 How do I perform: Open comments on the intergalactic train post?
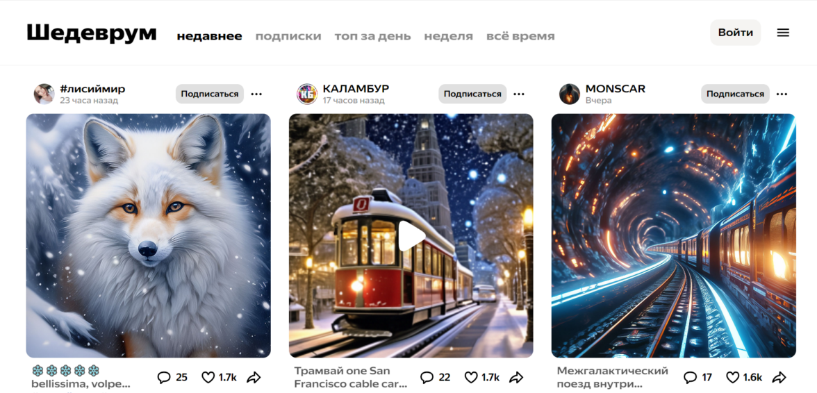pyautogui.click(x=698, y=378)
